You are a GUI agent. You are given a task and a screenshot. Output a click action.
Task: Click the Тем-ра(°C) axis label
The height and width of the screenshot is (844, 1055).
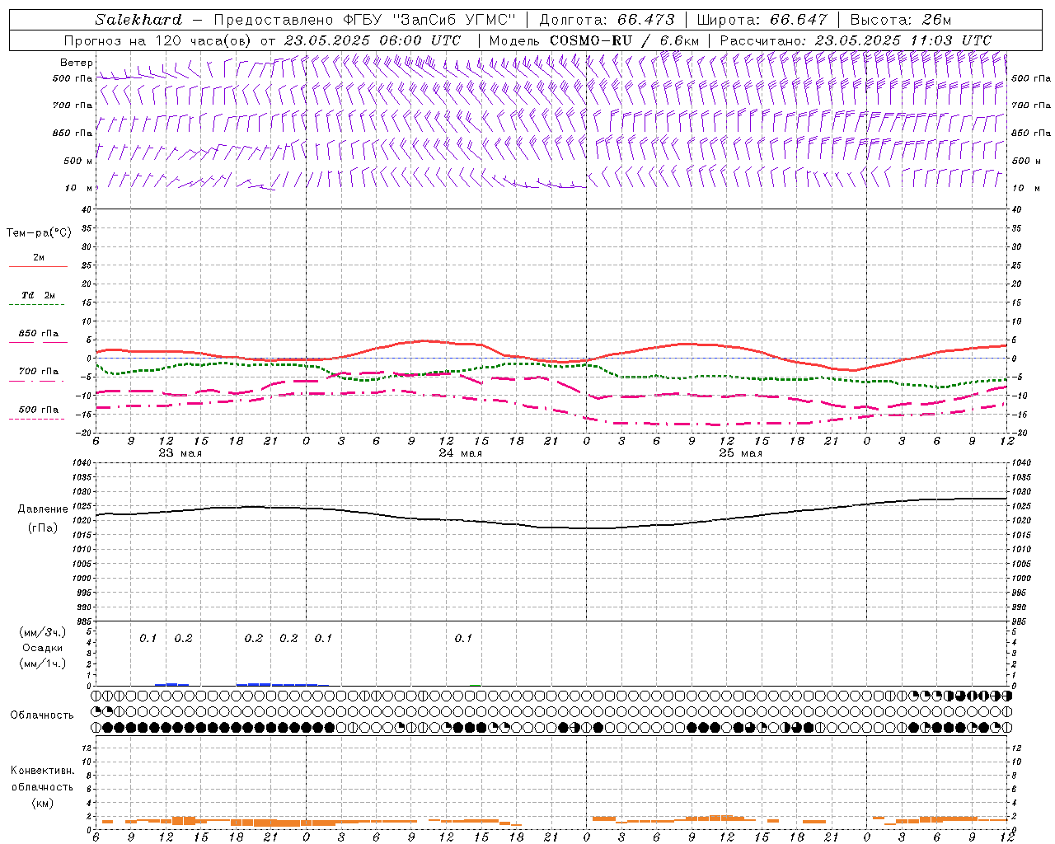[x=39, y=233]
